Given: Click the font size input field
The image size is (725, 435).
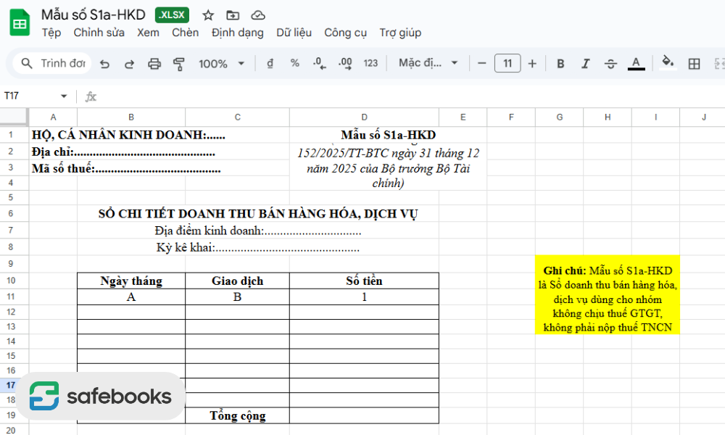Looking at the screenshot, I should pyautogui.click(x=507, y=64).
